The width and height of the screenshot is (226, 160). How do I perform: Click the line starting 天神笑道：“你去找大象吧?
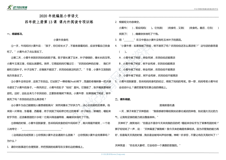pos(148,146)
